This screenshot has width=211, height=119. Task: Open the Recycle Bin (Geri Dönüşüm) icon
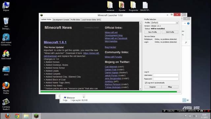6,23
